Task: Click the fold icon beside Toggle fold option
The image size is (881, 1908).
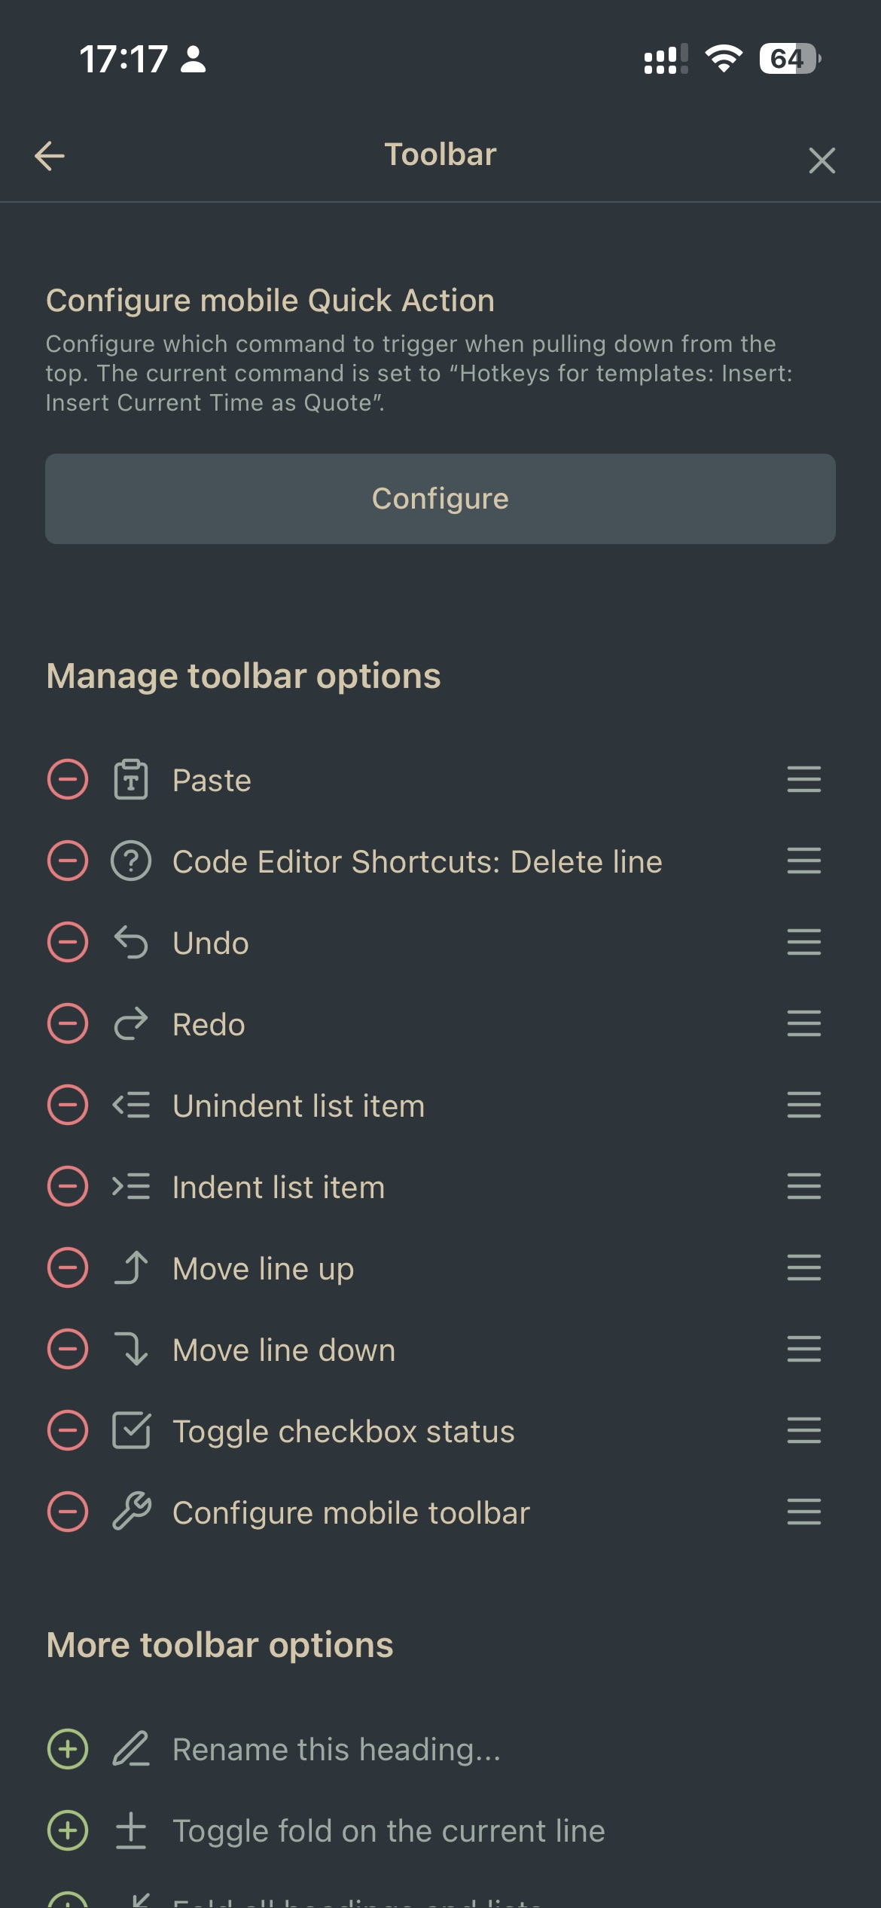Action: coord(130,1830)
